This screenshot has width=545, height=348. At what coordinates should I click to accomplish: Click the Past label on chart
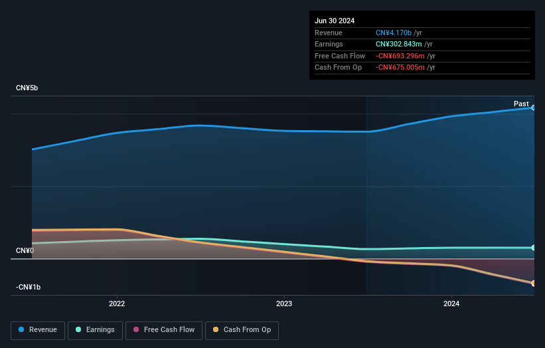[x=521, y=104]
